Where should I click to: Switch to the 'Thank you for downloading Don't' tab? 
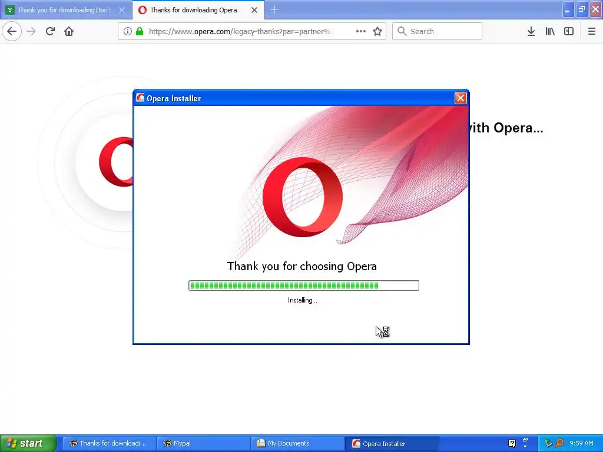[66, 10]
